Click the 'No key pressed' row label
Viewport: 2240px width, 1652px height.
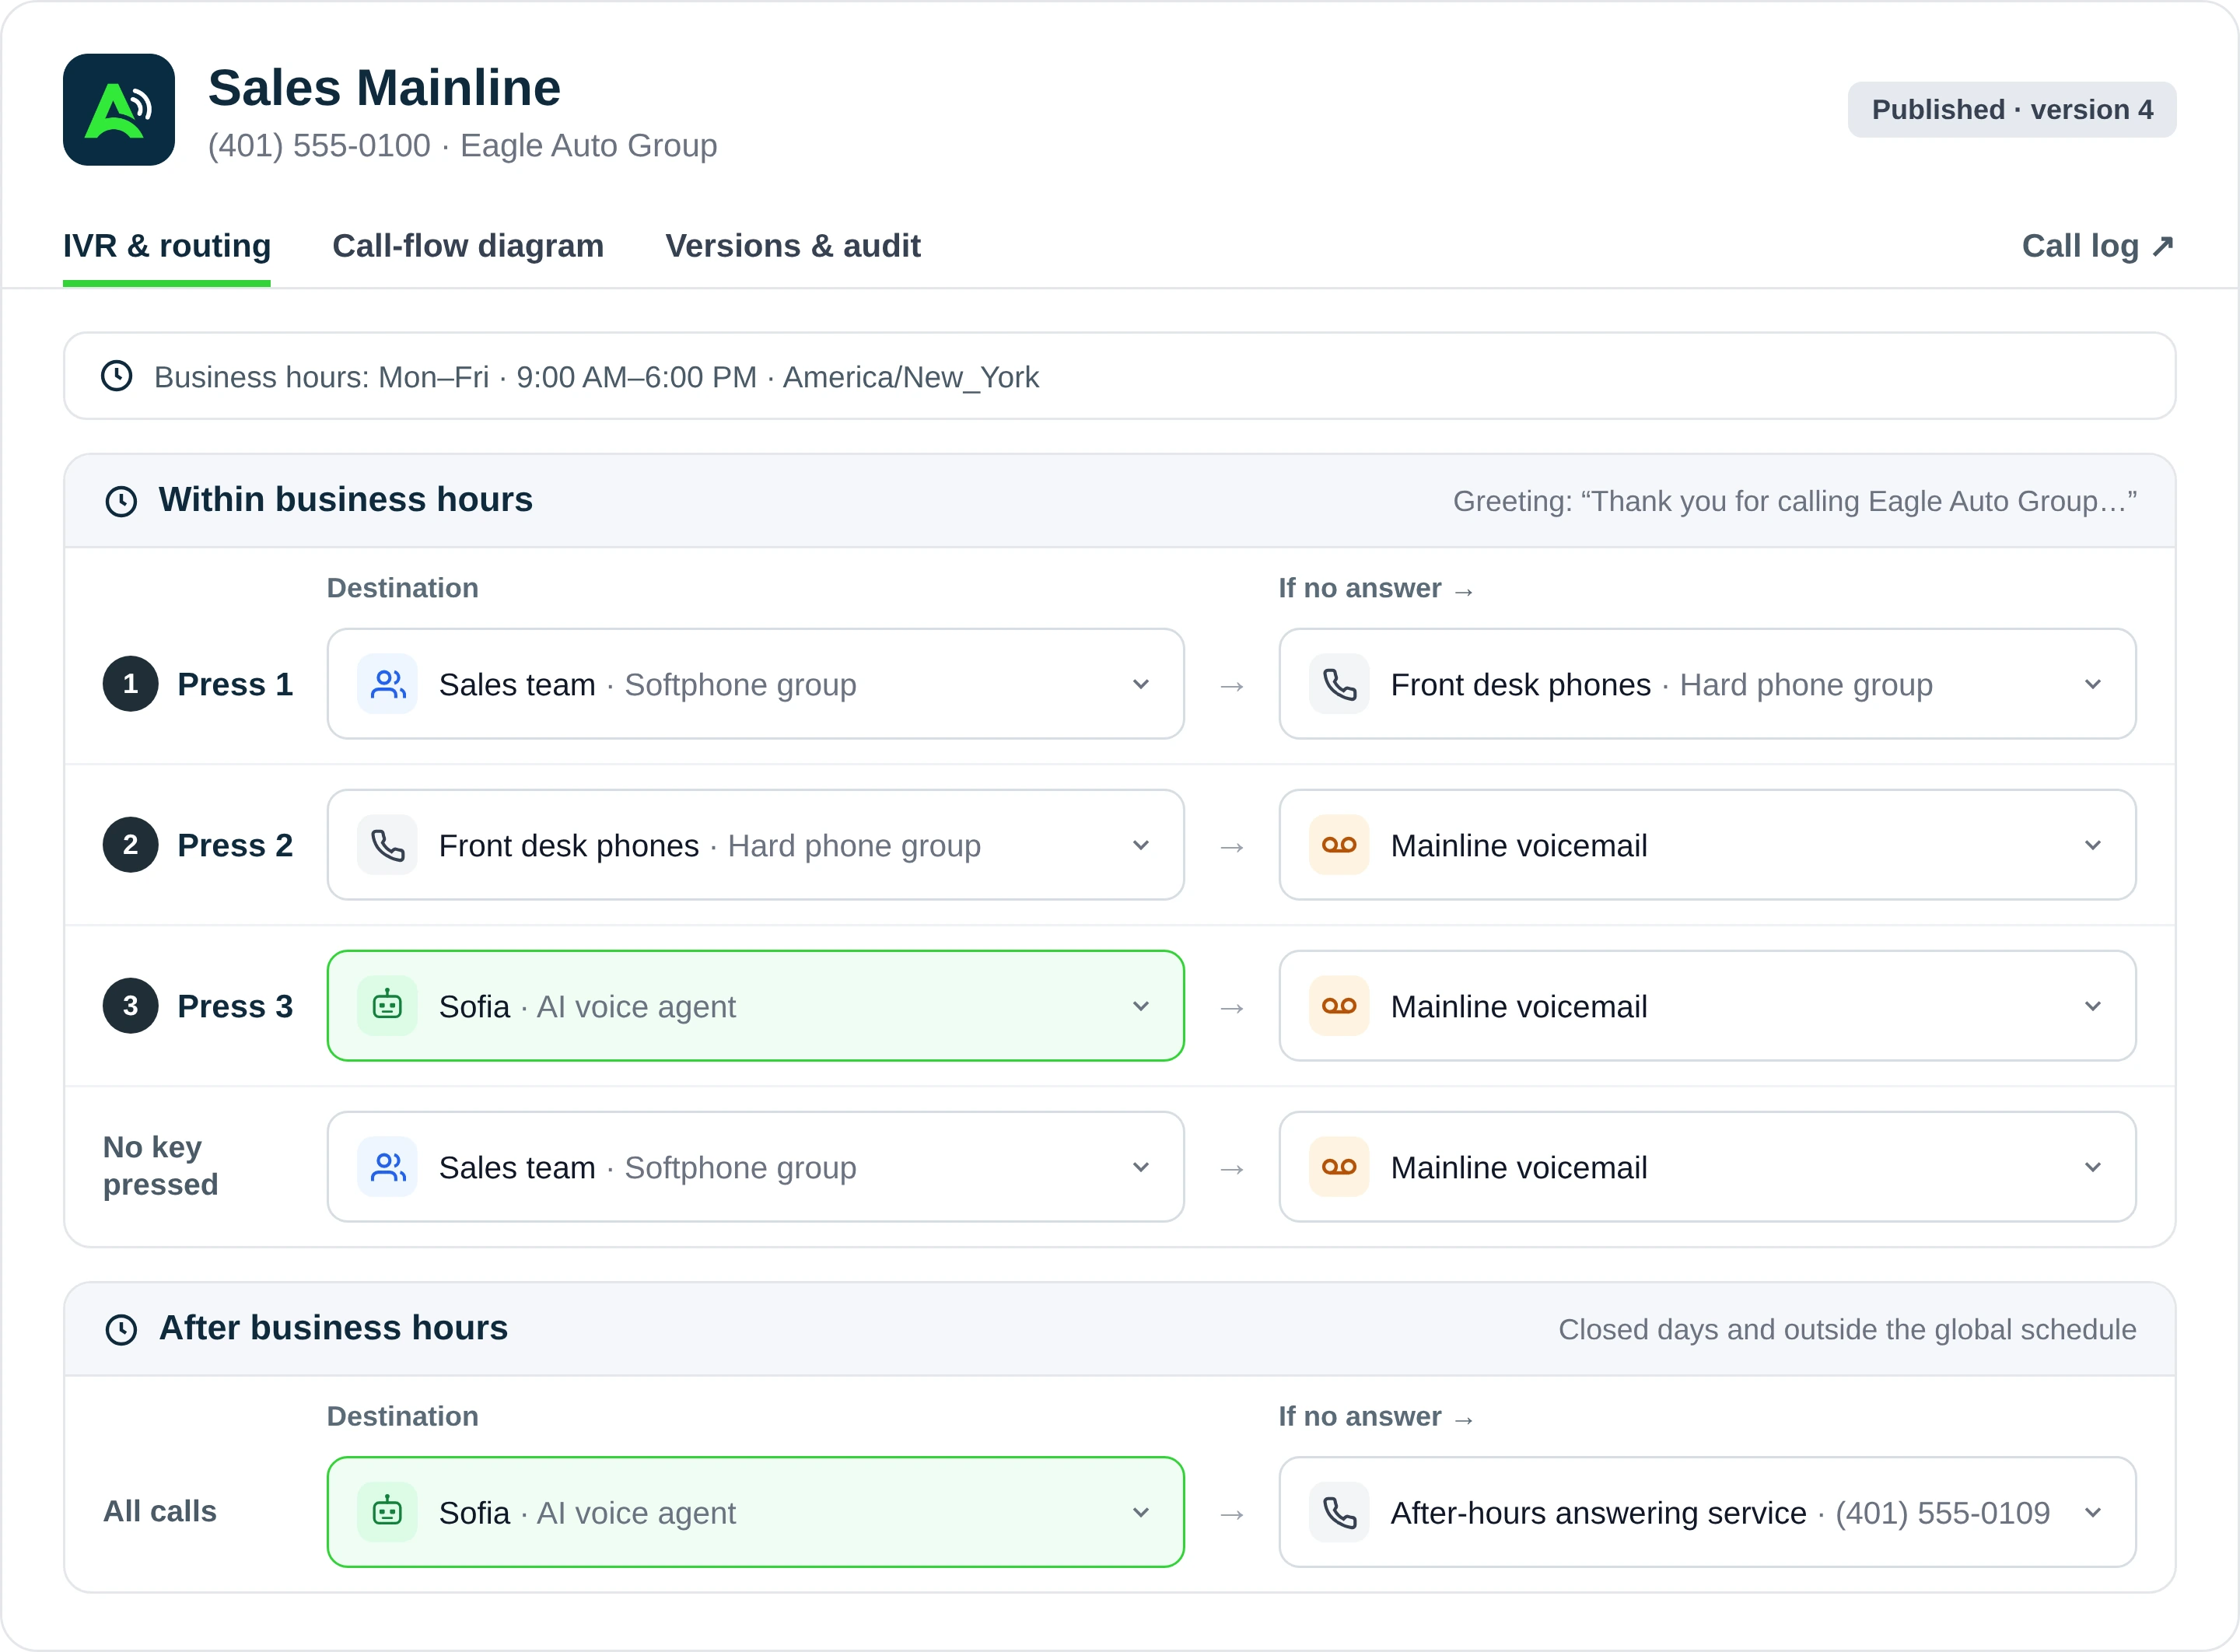[161, 1166]
